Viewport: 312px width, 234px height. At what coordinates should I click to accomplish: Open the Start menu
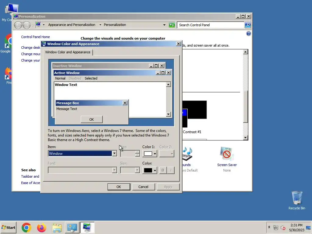tap(8, 227)
